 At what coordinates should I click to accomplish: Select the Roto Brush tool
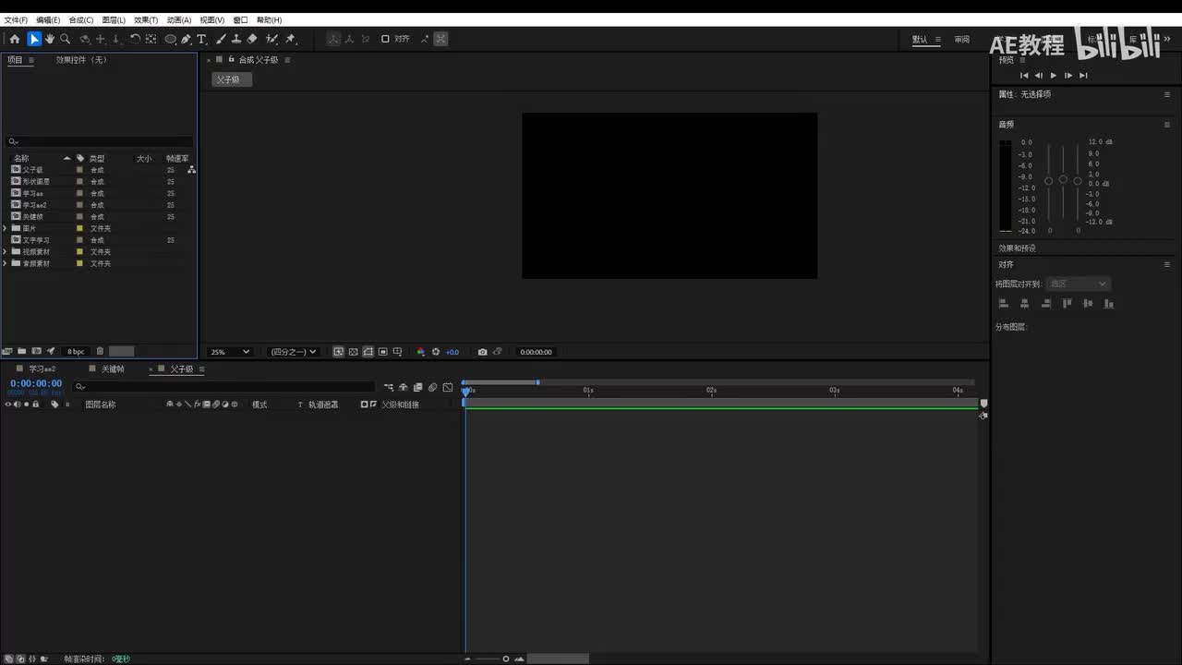(271, 39)
